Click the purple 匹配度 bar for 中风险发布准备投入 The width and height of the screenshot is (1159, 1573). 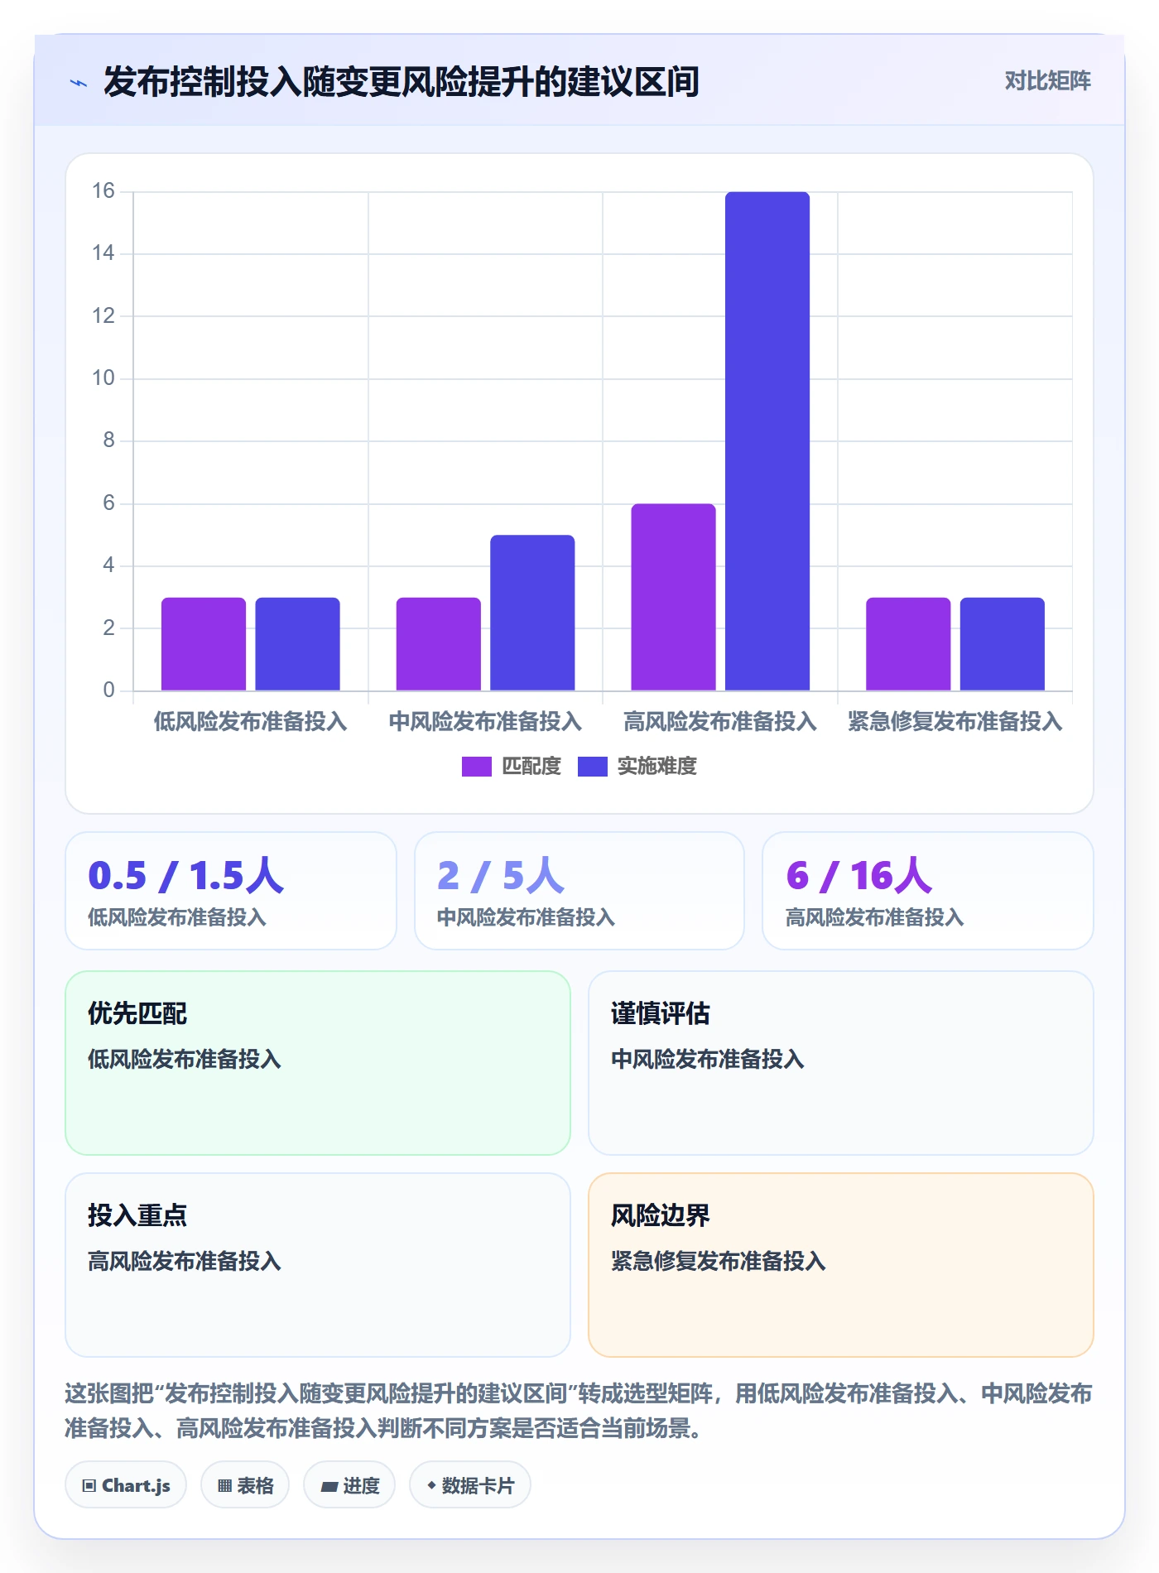439,644
